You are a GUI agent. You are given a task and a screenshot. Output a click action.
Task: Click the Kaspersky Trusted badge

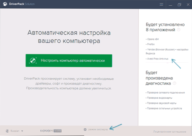[x=51, y=131]
